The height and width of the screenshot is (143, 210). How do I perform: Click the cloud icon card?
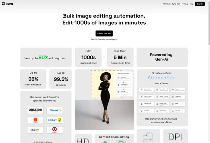(x=148, y=136)
